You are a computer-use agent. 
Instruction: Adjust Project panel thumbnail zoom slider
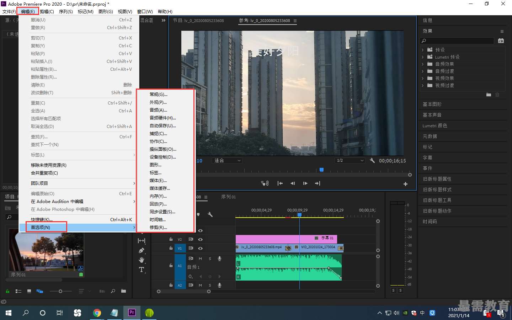60,291
